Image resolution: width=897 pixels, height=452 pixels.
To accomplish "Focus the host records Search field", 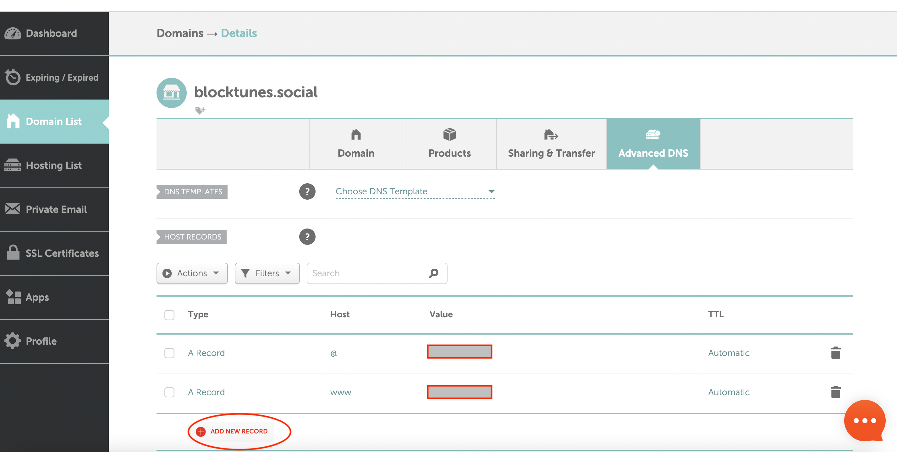I will tap(377, 273).
